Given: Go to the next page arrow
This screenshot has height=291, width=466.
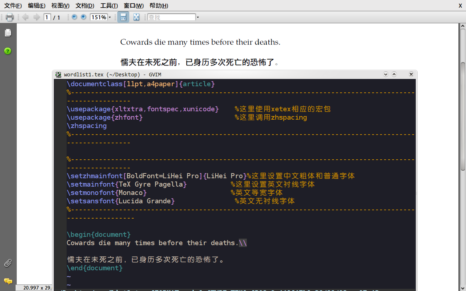Looking at the screenshot, I should pos(36,17).
